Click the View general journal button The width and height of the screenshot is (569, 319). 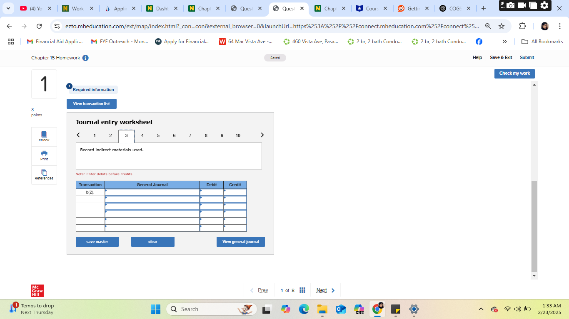[x=241, y=242]
